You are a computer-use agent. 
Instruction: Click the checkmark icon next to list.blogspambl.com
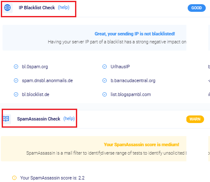pos(105,94)
